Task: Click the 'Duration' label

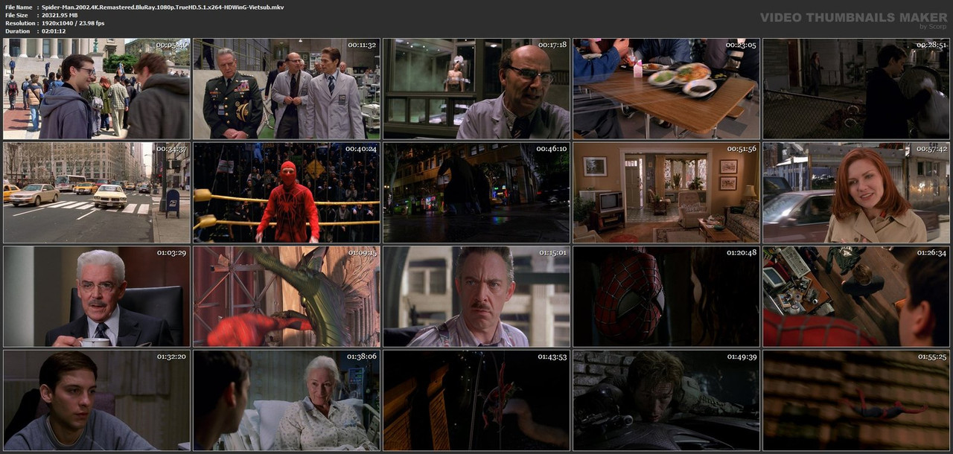Action: click(x=17, y=31)
